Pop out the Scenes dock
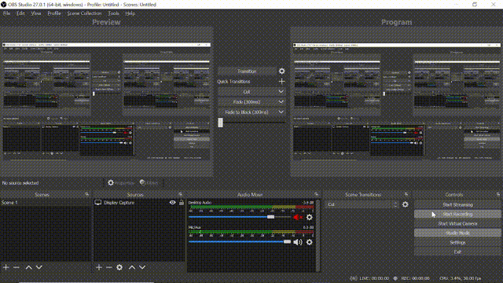The image size is (503, 283). [x=86, y=194]
